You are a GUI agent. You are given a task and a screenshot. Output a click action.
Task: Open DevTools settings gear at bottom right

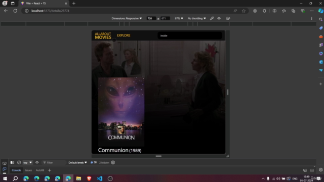click(x=320, y=170)
